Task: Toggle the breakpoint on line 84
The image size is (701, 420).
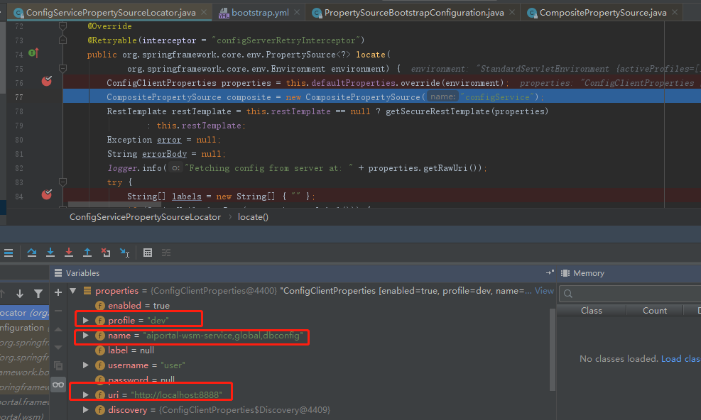Action: coord(46,194)
